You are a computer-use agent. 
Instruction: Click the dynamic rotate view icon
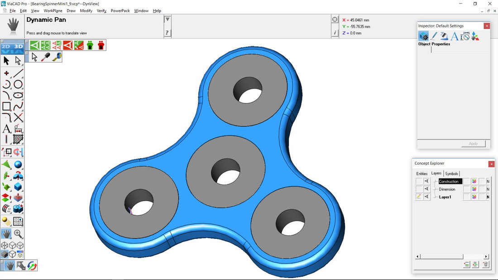coord(32,266)
